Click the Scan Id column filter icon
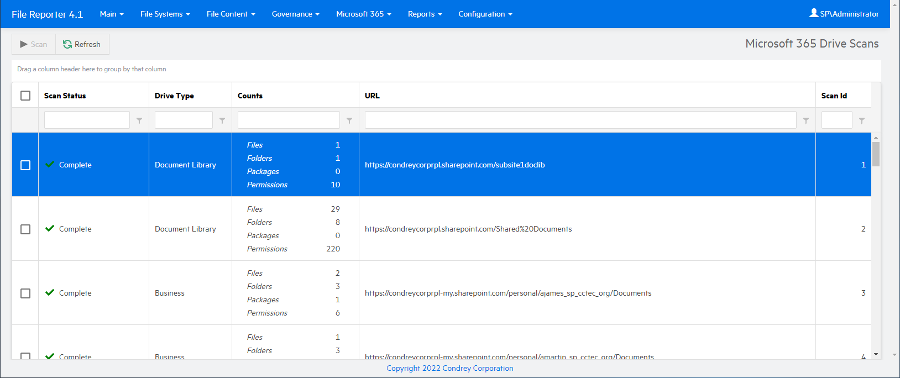 (862, 120)
